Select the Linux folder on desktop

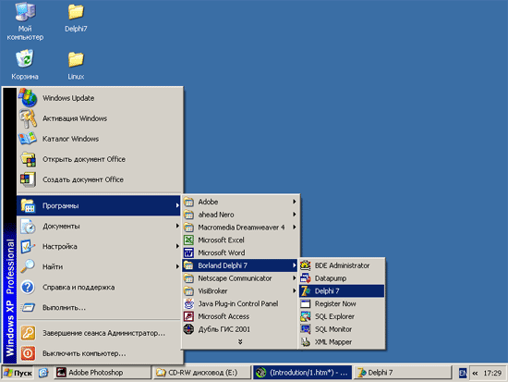pyautogui.click(x=76, y=59)
